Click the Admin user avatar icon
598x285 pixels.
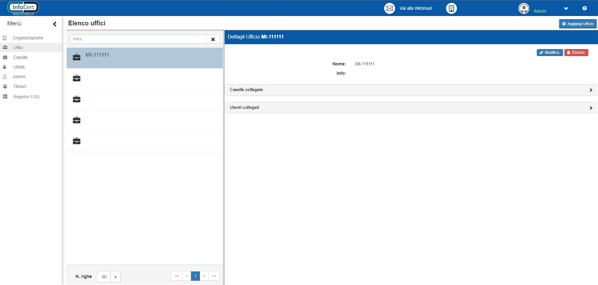(x=524, y=8)
